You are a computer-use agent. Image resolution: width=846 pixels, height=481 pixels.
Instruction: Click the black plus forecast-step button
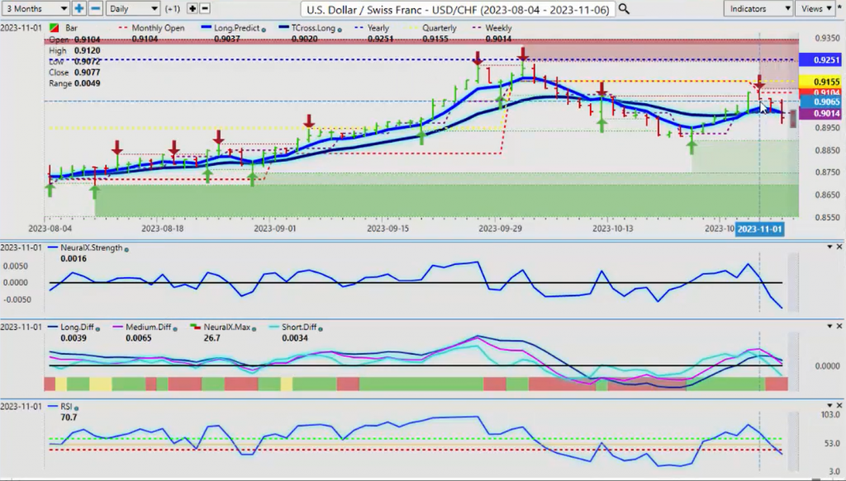[x=192, y=8]
